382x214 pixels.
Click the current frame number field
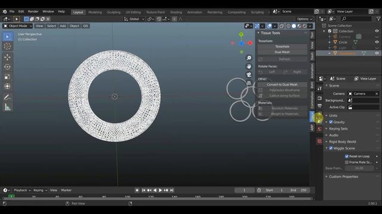coord(244,190)
